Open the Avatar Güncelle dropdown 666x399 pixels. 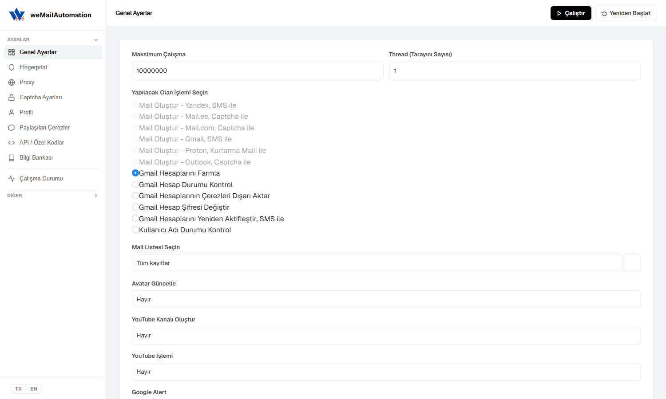[386, 299]
